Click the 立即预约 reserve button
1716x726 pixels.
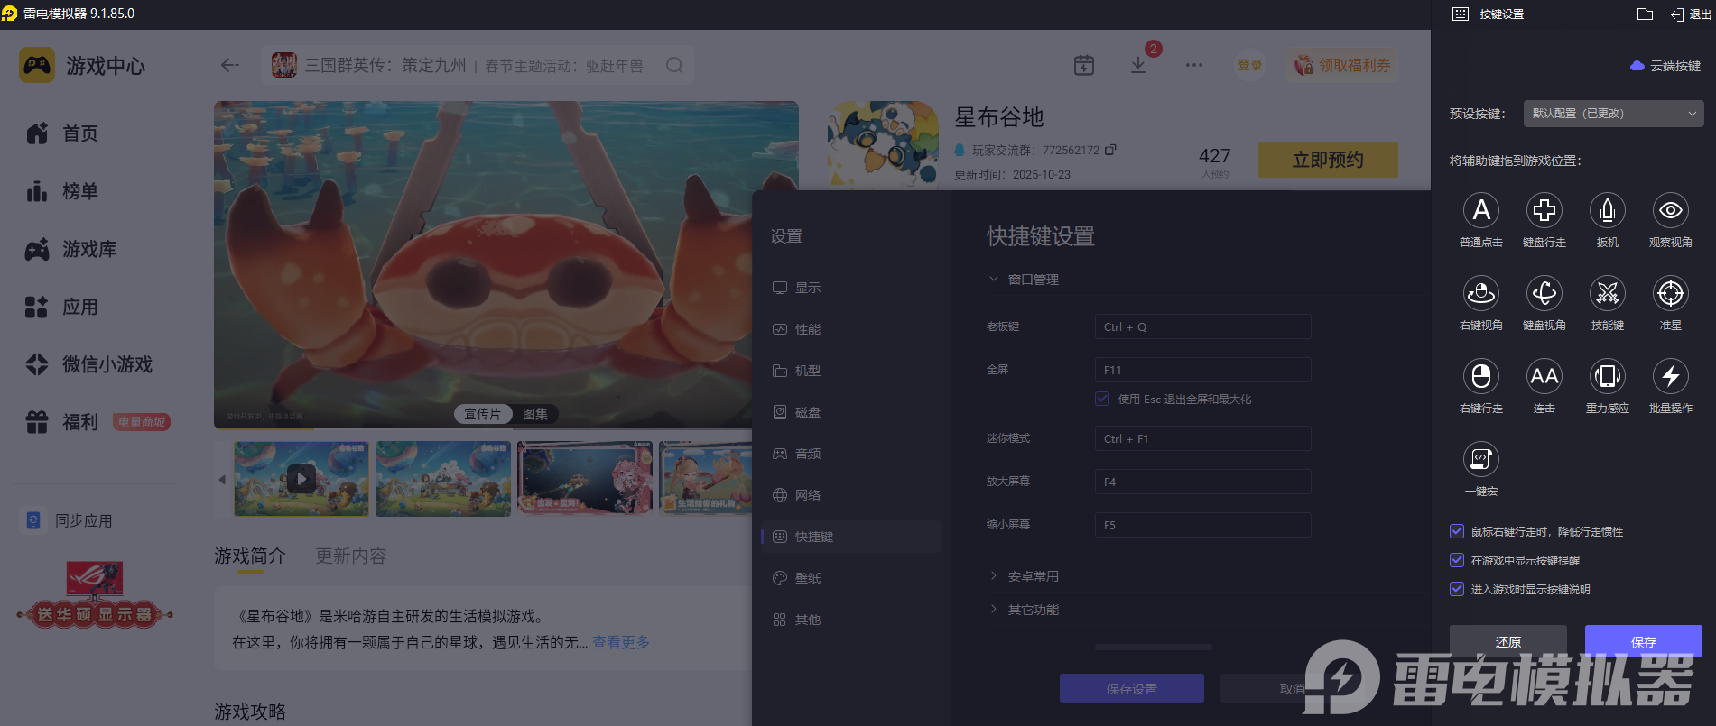tap(1328, 160)
